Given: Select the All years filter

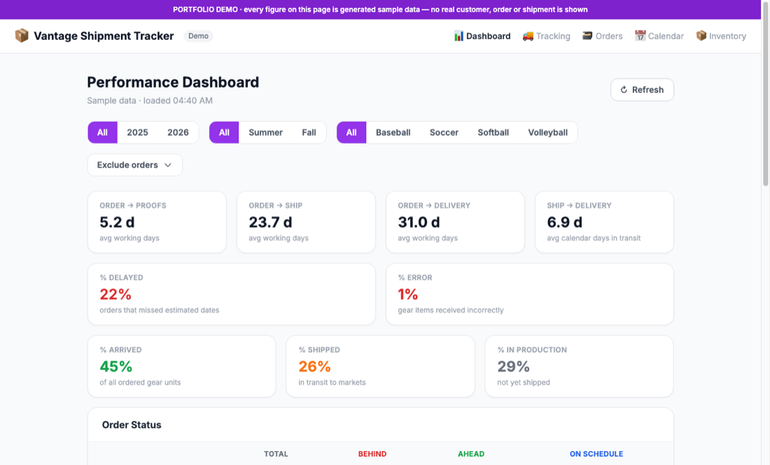Looking at the screenshot, I should (x=103, y=132).
